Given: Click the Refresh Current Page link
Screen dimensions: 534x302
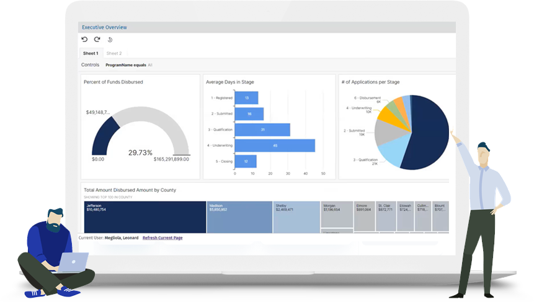Looking at the screenshot, I should (x=162, y=238).
